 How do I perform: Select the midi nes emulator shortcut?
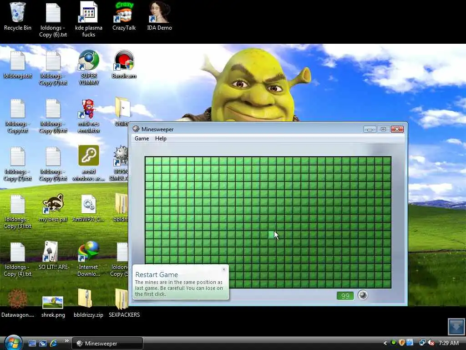pos(89,116)
